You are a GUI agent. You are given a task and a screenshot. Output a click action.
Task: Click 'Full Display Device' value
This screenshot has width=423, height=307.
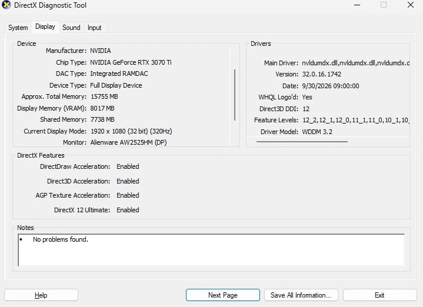pos(116,85)
